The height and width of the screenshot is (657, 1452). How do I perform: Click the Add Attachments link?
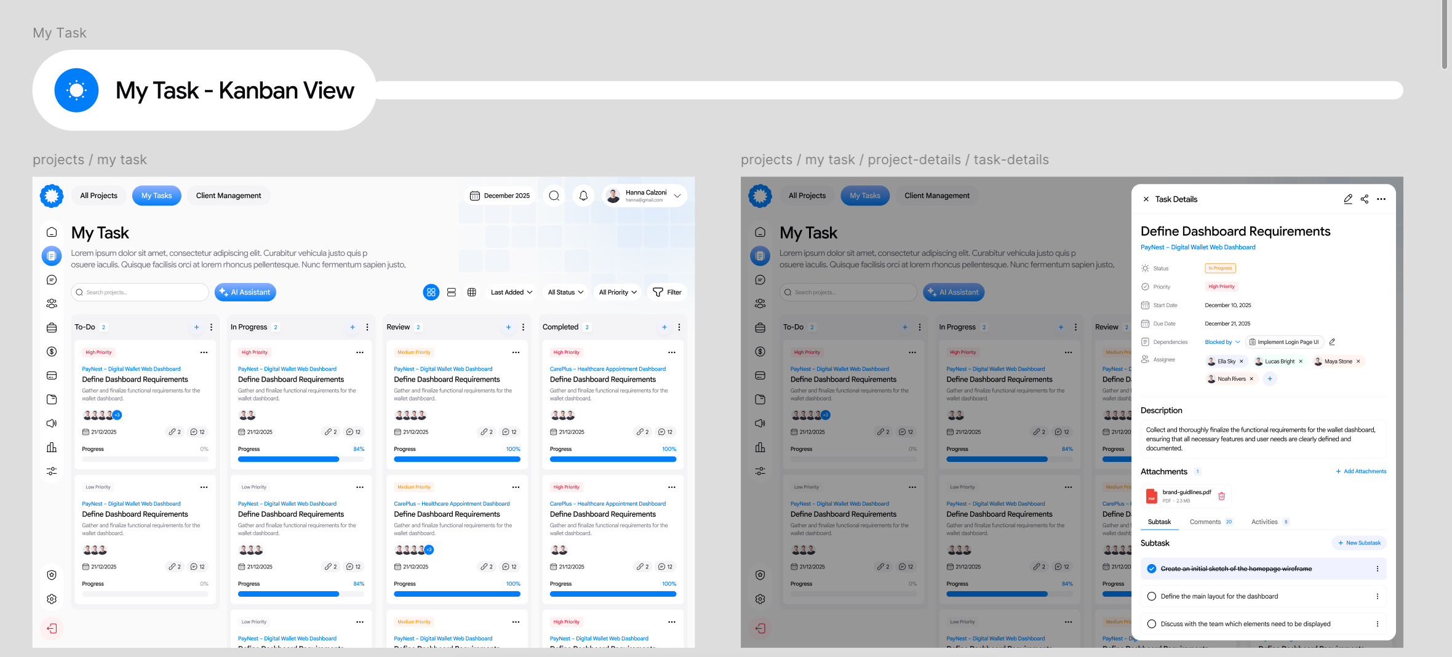pos(1360,471)
